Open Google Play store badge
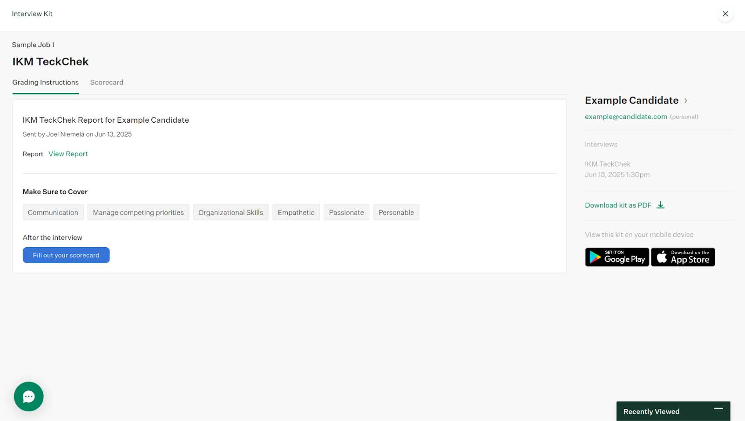This screenshot has width=745, height=421. pyautogui.click(x=617, y=257)
